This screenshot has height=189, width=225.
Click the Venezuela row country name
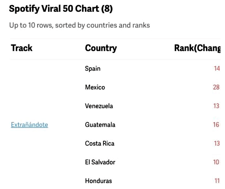click(x=99, y=106)
